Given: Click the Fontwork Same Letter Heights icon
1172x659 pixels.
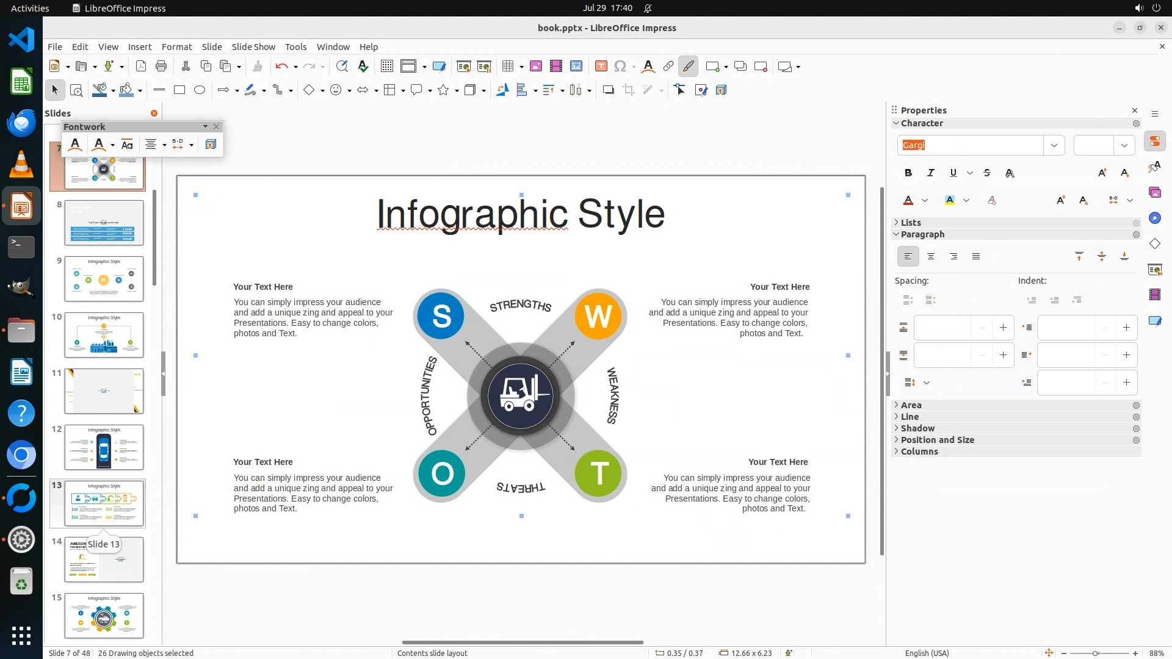Looking at the screenshot, I should pyautogui.click(x=127, y=145).
